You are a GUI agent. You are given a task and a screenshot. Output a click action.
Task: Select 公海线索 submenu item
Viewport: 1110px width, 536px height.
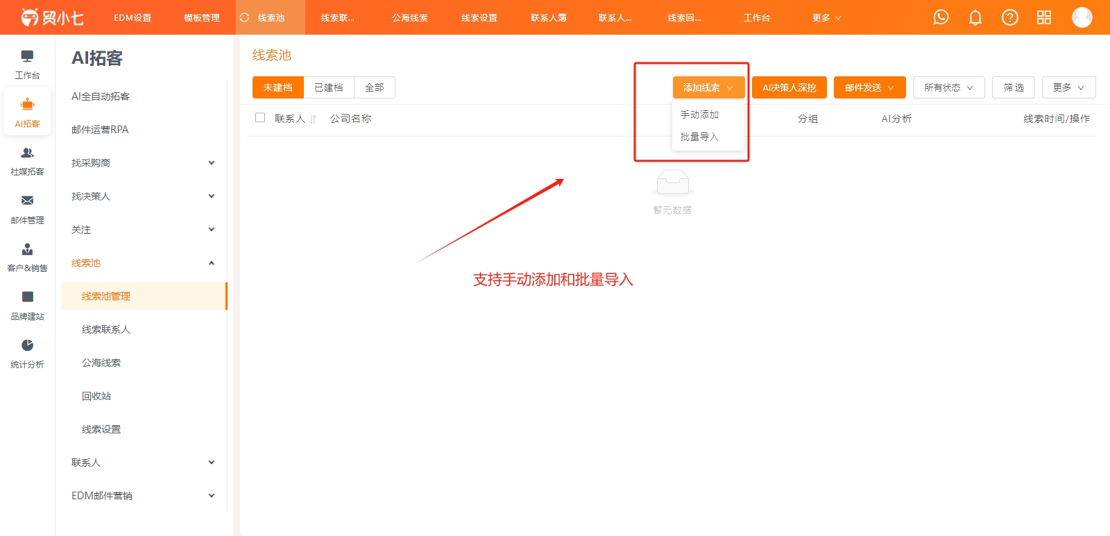tap(144, 363)
